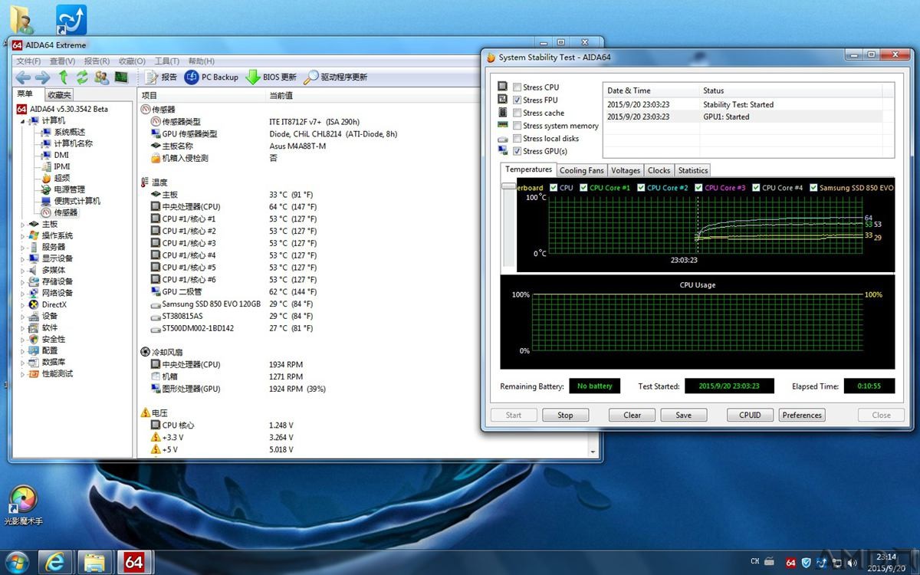Open CPUID from stability test window

pos(750,415)
